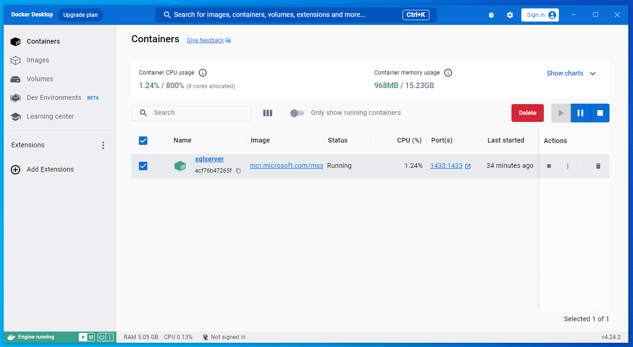Screen dimensions: 633x347
Task: Click the containers Search field
Action: [191, 113]
